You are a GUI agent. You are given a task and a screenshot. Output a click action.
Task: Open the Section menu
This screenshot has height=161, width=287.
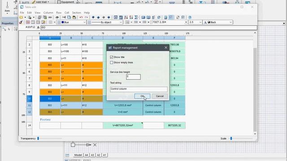pyautogui.click(x=77, y=13)
